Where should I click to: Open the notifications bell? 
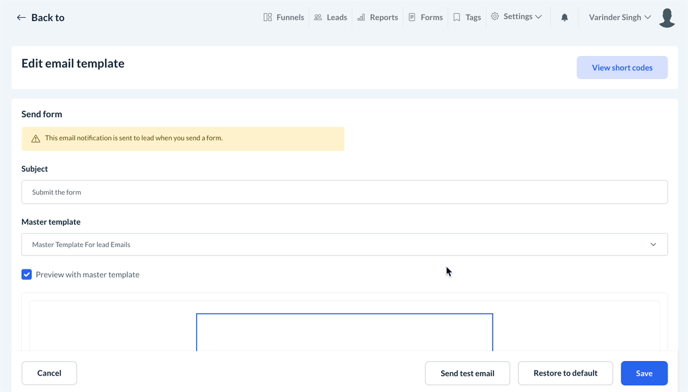pos(565,18)
